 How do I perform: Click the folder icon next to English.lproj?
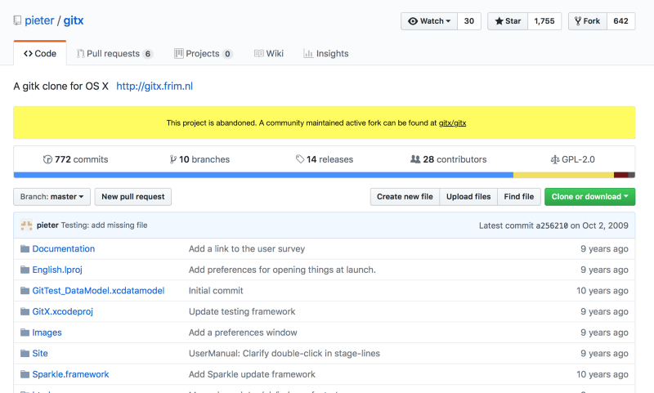pyautogui.click(x=25, y=270)
